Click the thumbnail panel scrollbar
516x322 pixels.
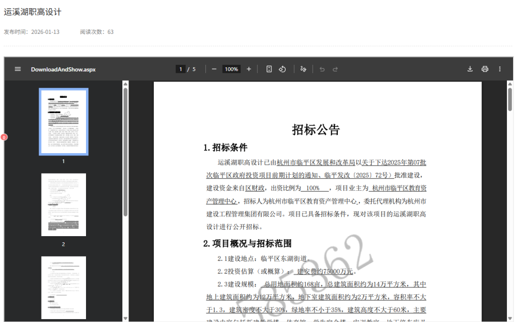[x=125, y=152]
